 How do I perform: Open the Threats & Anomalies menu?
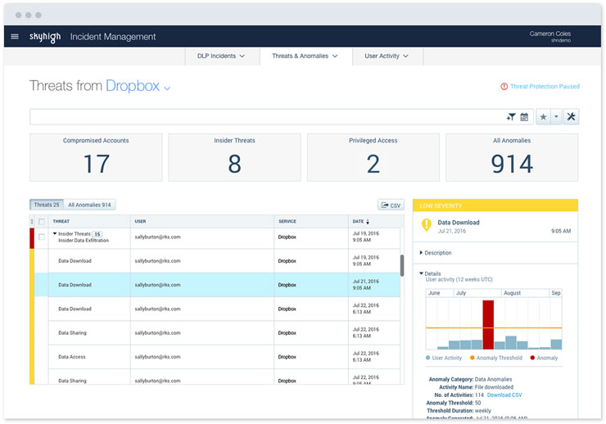point(305,56)
